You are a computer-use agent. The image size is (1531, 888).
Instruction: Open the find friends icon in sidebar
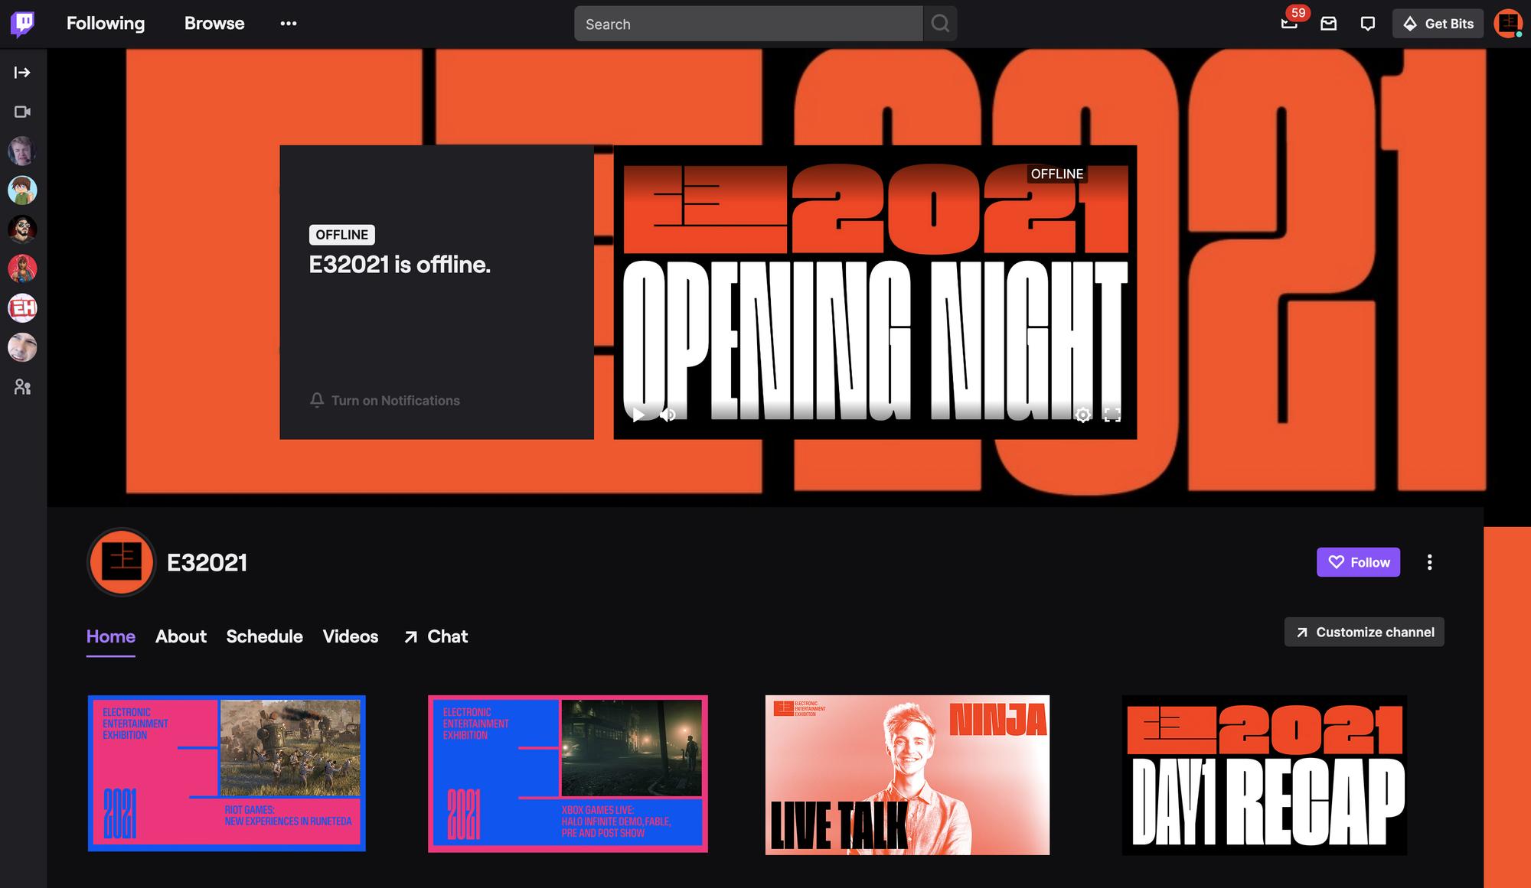click(x=22, y=387)
